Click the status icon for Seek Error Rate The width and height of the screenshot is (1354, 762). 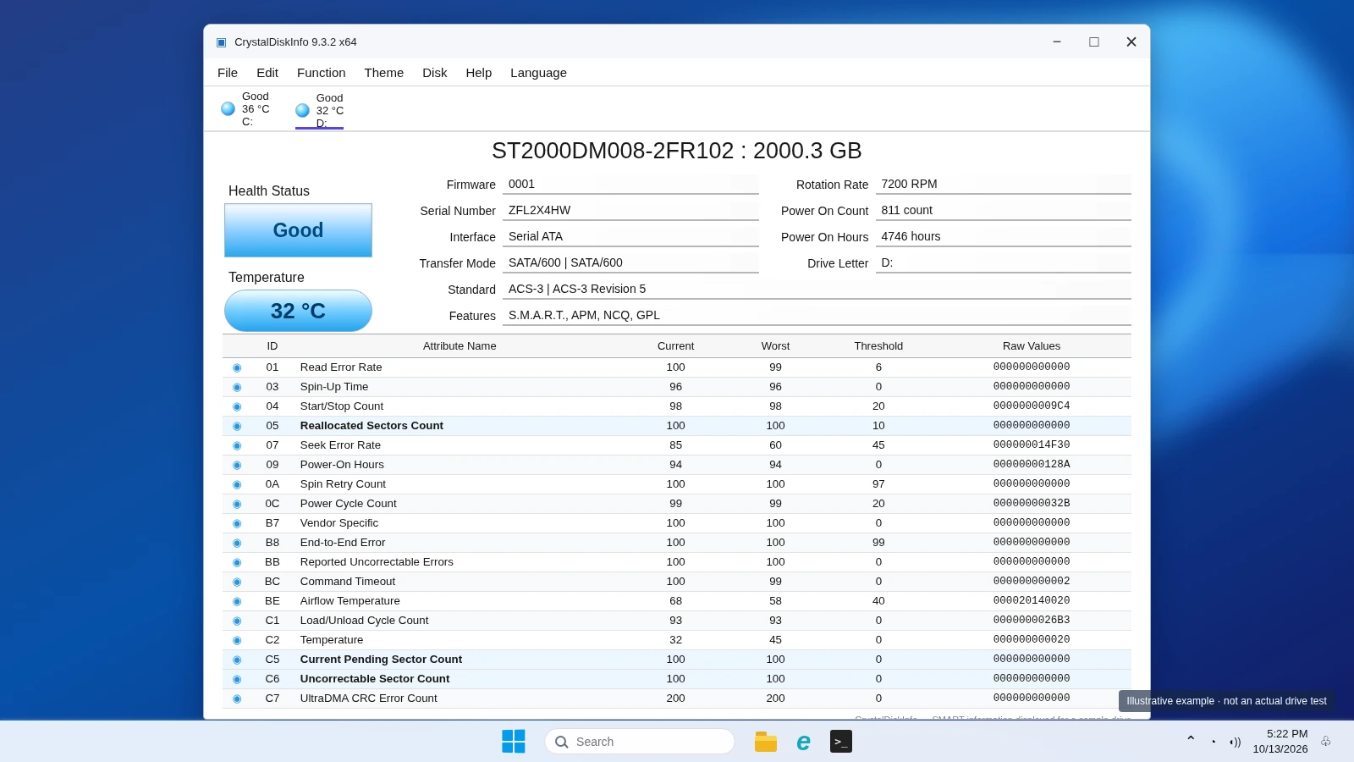point(237,445)
